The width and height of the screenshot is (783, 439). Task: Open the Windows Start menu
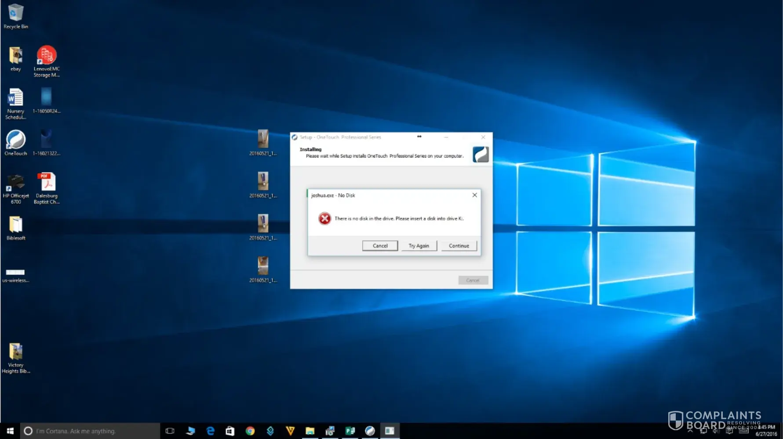click(10, 431)
